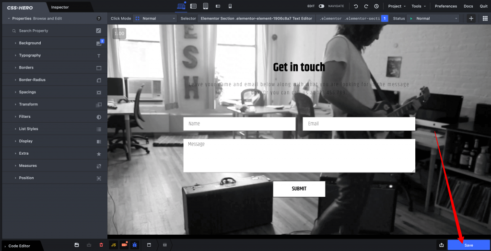Expand the Code Editor panel

[x=20, y=246]
